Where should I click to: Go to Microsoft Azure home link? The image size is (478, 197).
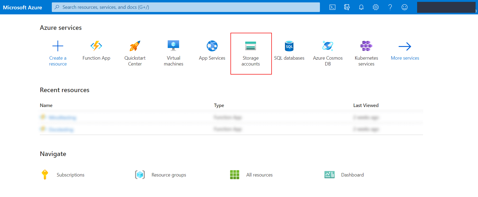click(22, 7)
